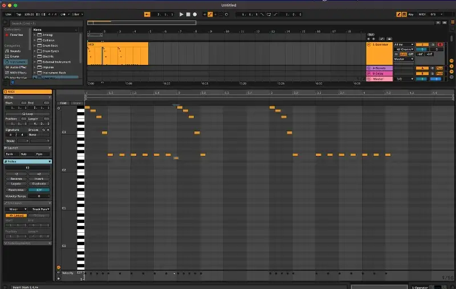The image size is (456, 289).
Task: Expand the Collision folder
Action: [x=35, y=40]
